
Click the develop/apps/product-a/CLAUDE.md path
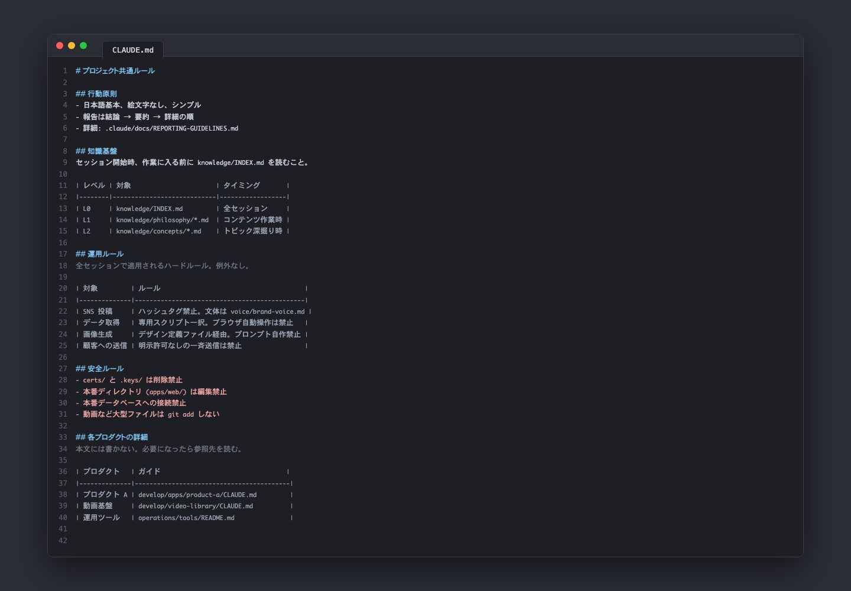tap(197, 495)
